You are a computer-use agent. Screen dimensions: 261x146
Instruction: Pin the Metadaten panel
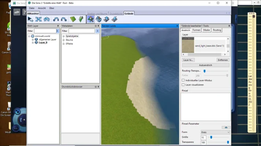(98, 26)
